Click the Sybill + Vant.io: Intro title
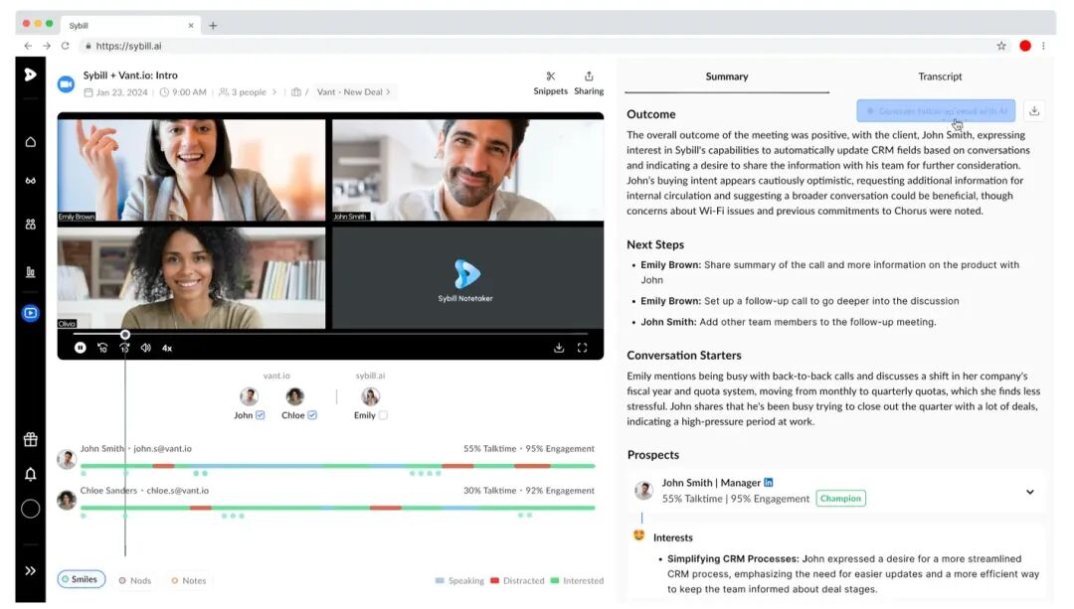 [130, 76]
